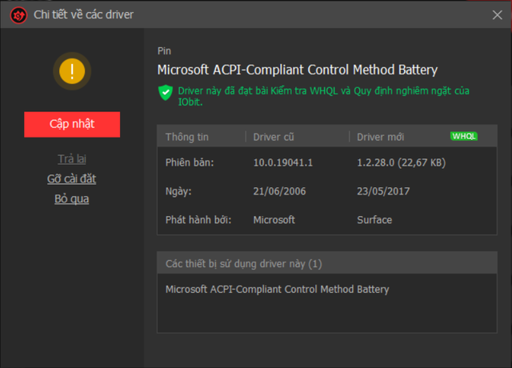This screenshot has height=368, width=512.
Task: Click the Trả lại link
Action: point(72,158)
